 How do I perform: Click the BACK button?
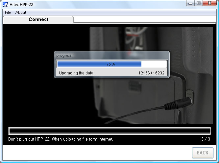(203, 153)
